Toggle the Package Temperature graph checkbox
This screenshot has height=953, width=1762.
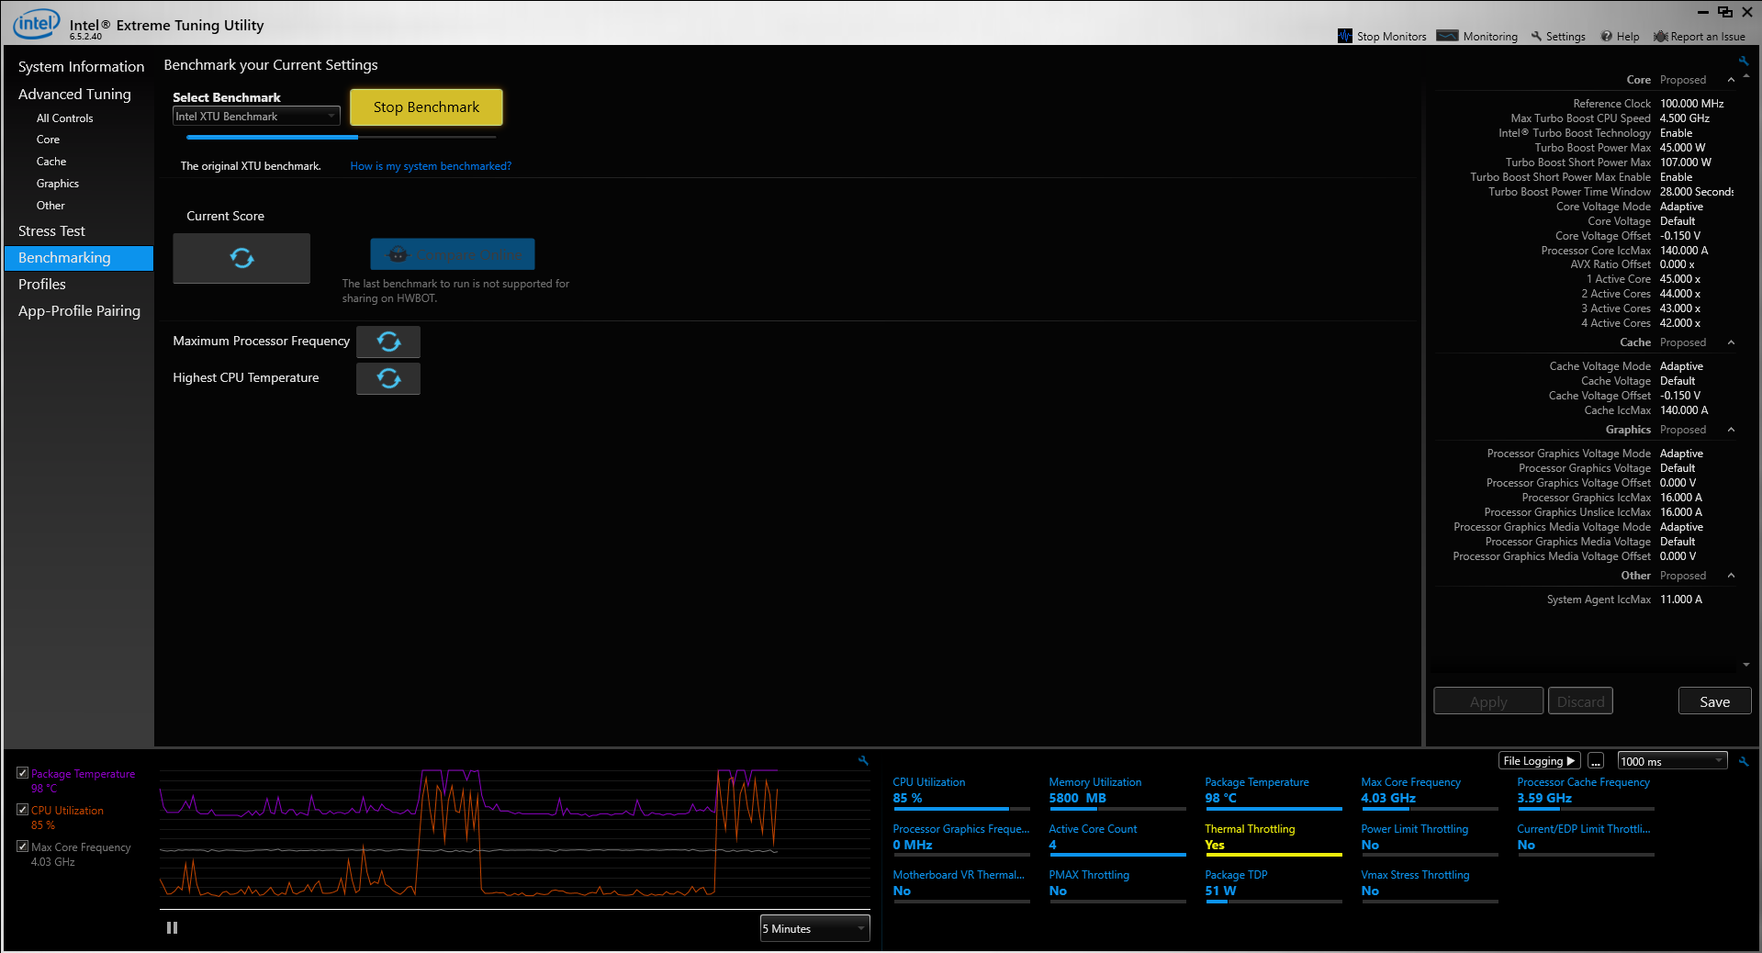pyautogui.click(x=23, y=773)
